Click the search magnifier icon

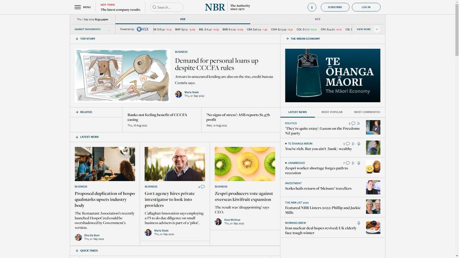point(154,7)
